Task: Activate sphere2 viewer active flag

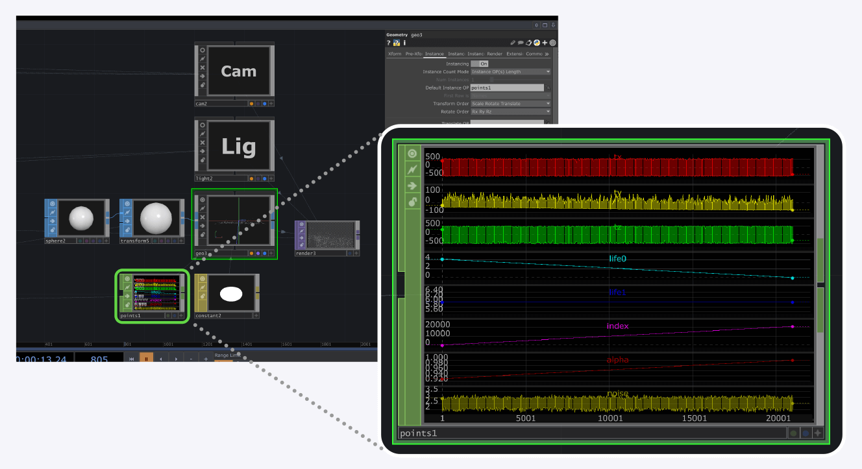Action: 53,204
